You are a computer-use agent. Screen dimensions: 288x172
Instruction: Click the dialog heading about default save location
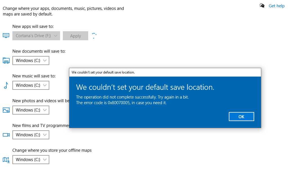[145, 87]
